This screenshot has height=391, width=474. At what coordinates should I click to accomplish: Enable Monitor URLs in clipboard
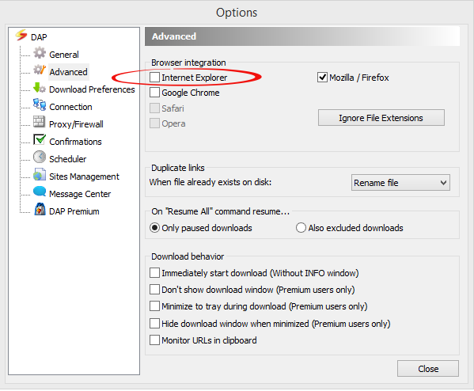155,340
